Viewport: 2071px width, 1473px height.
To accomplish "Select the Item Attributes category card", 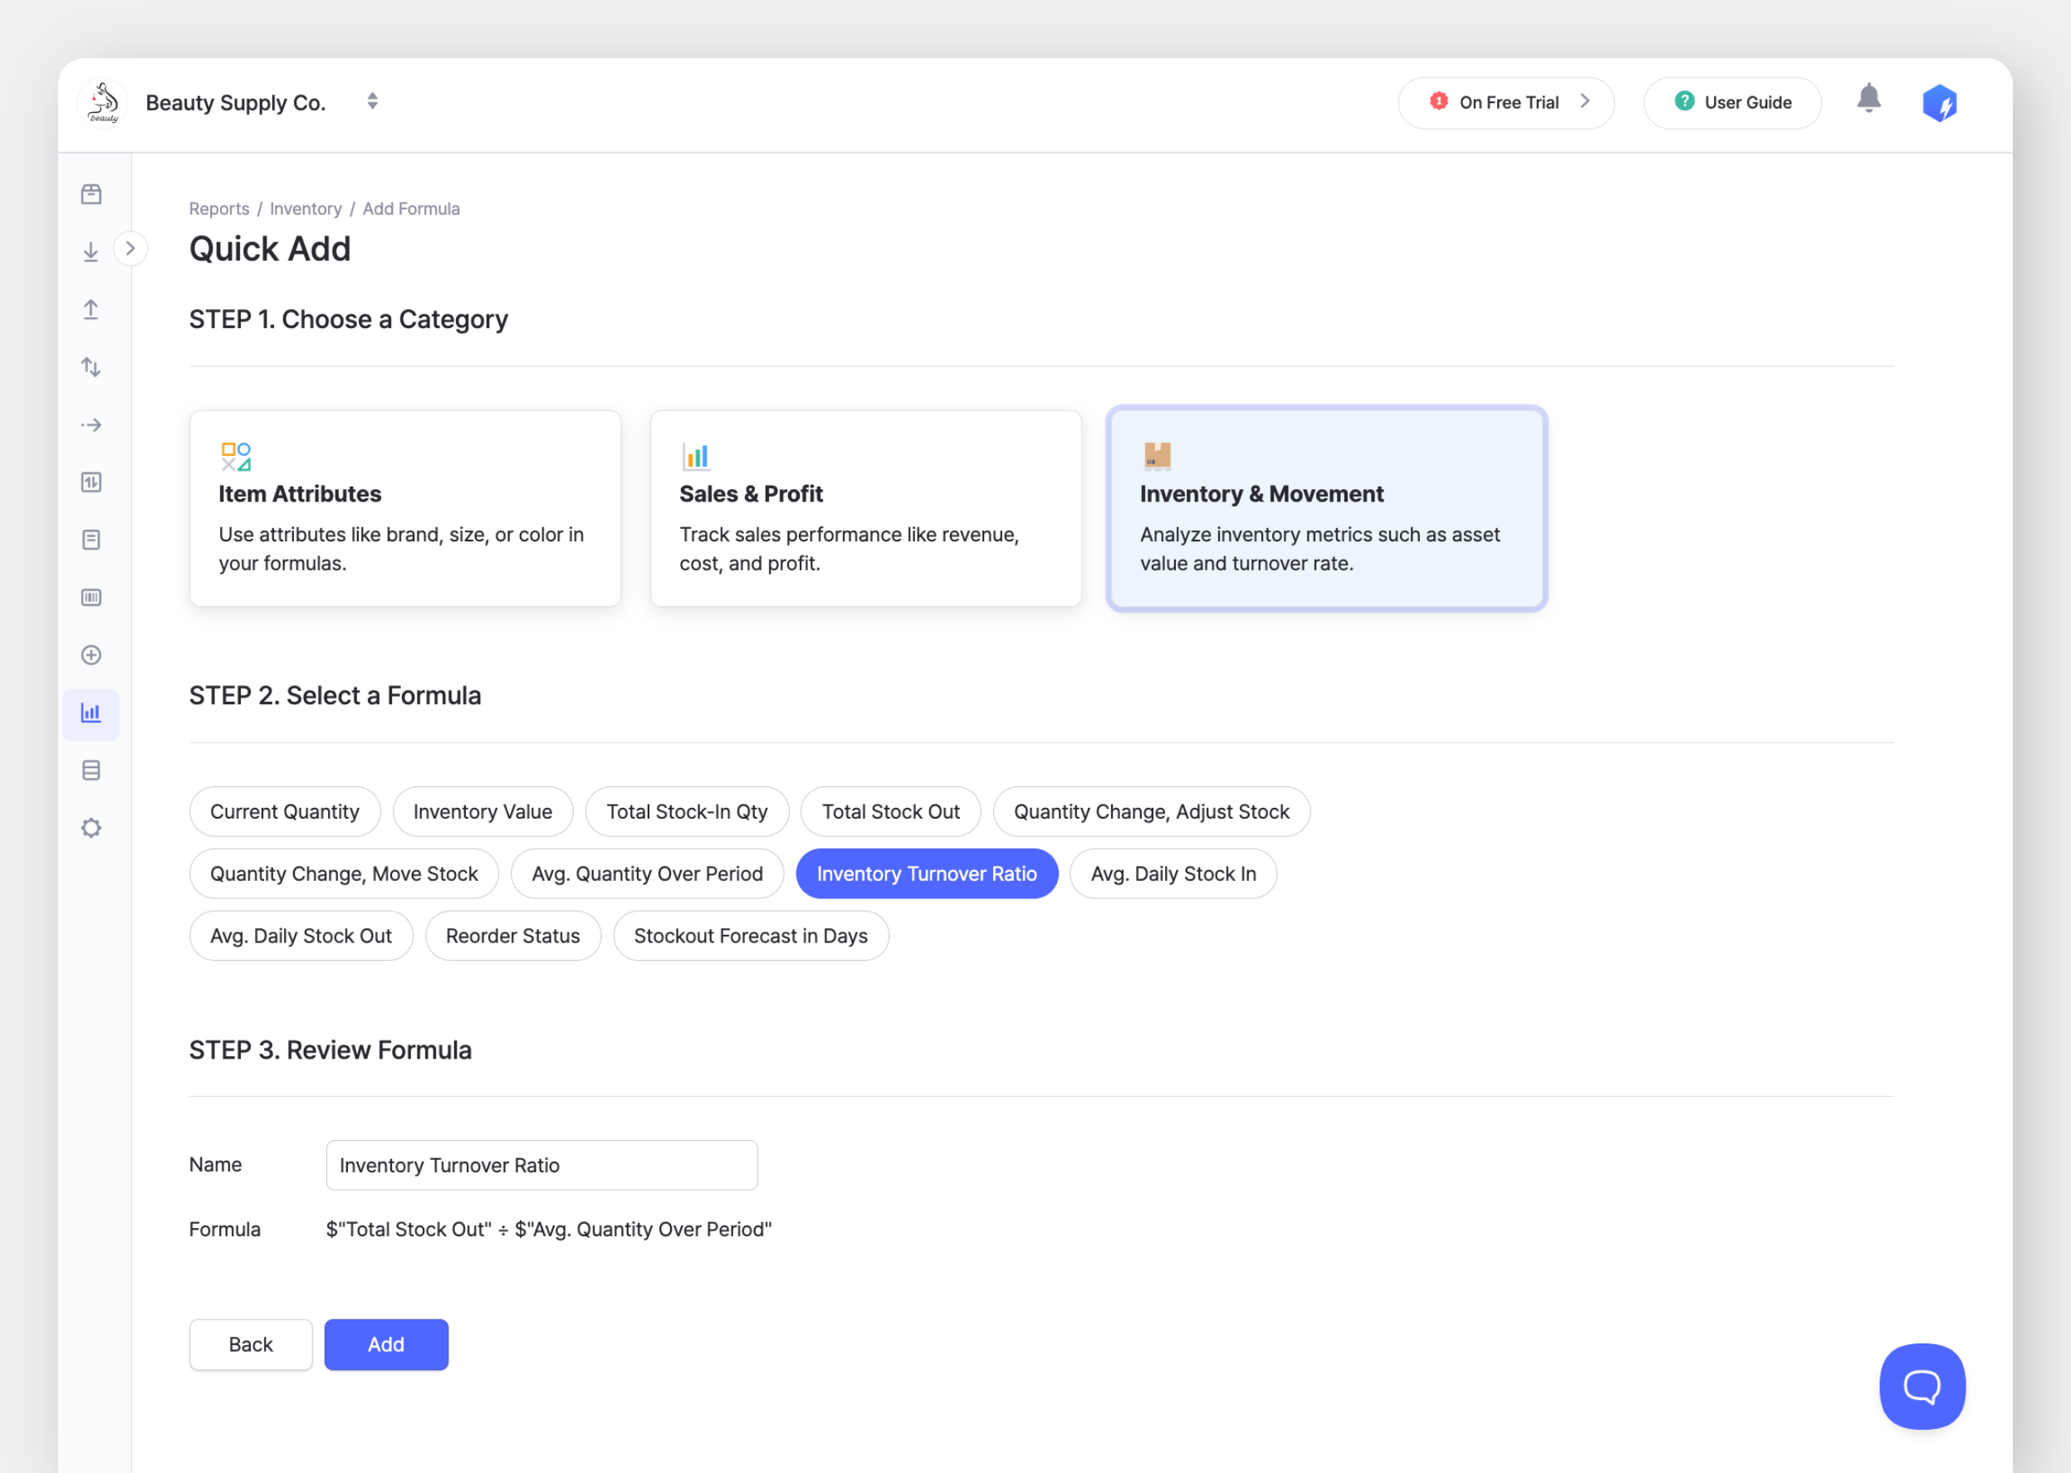I will pyautogui.click(x=404, y=508).
